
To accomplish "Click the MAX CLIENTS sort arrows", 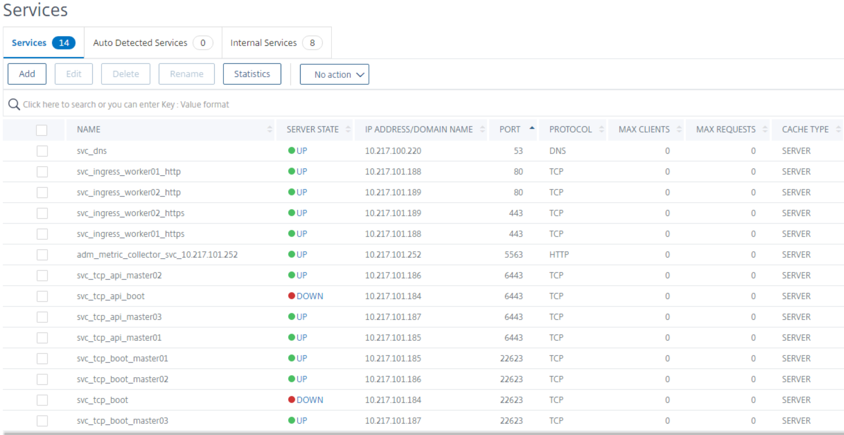I will (679, 130).
